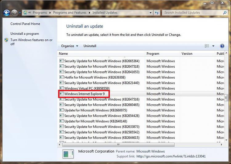The width and height of the screenshot is (231, 164).
Task: Click the icon beside Security Update KB2644615
Action: [62, 137]
